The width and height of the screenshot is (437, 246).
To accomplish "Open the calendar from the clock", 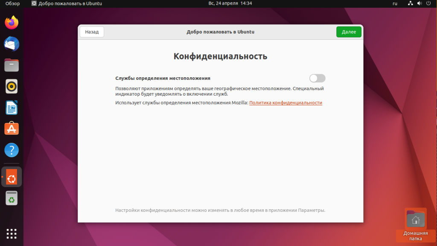I will coord(230,3).
